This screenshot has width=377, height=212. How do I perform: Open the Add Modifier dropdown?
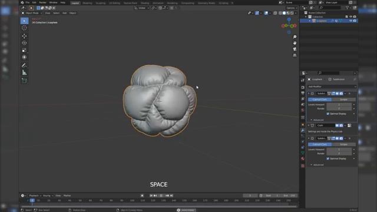tap(332, 87)
